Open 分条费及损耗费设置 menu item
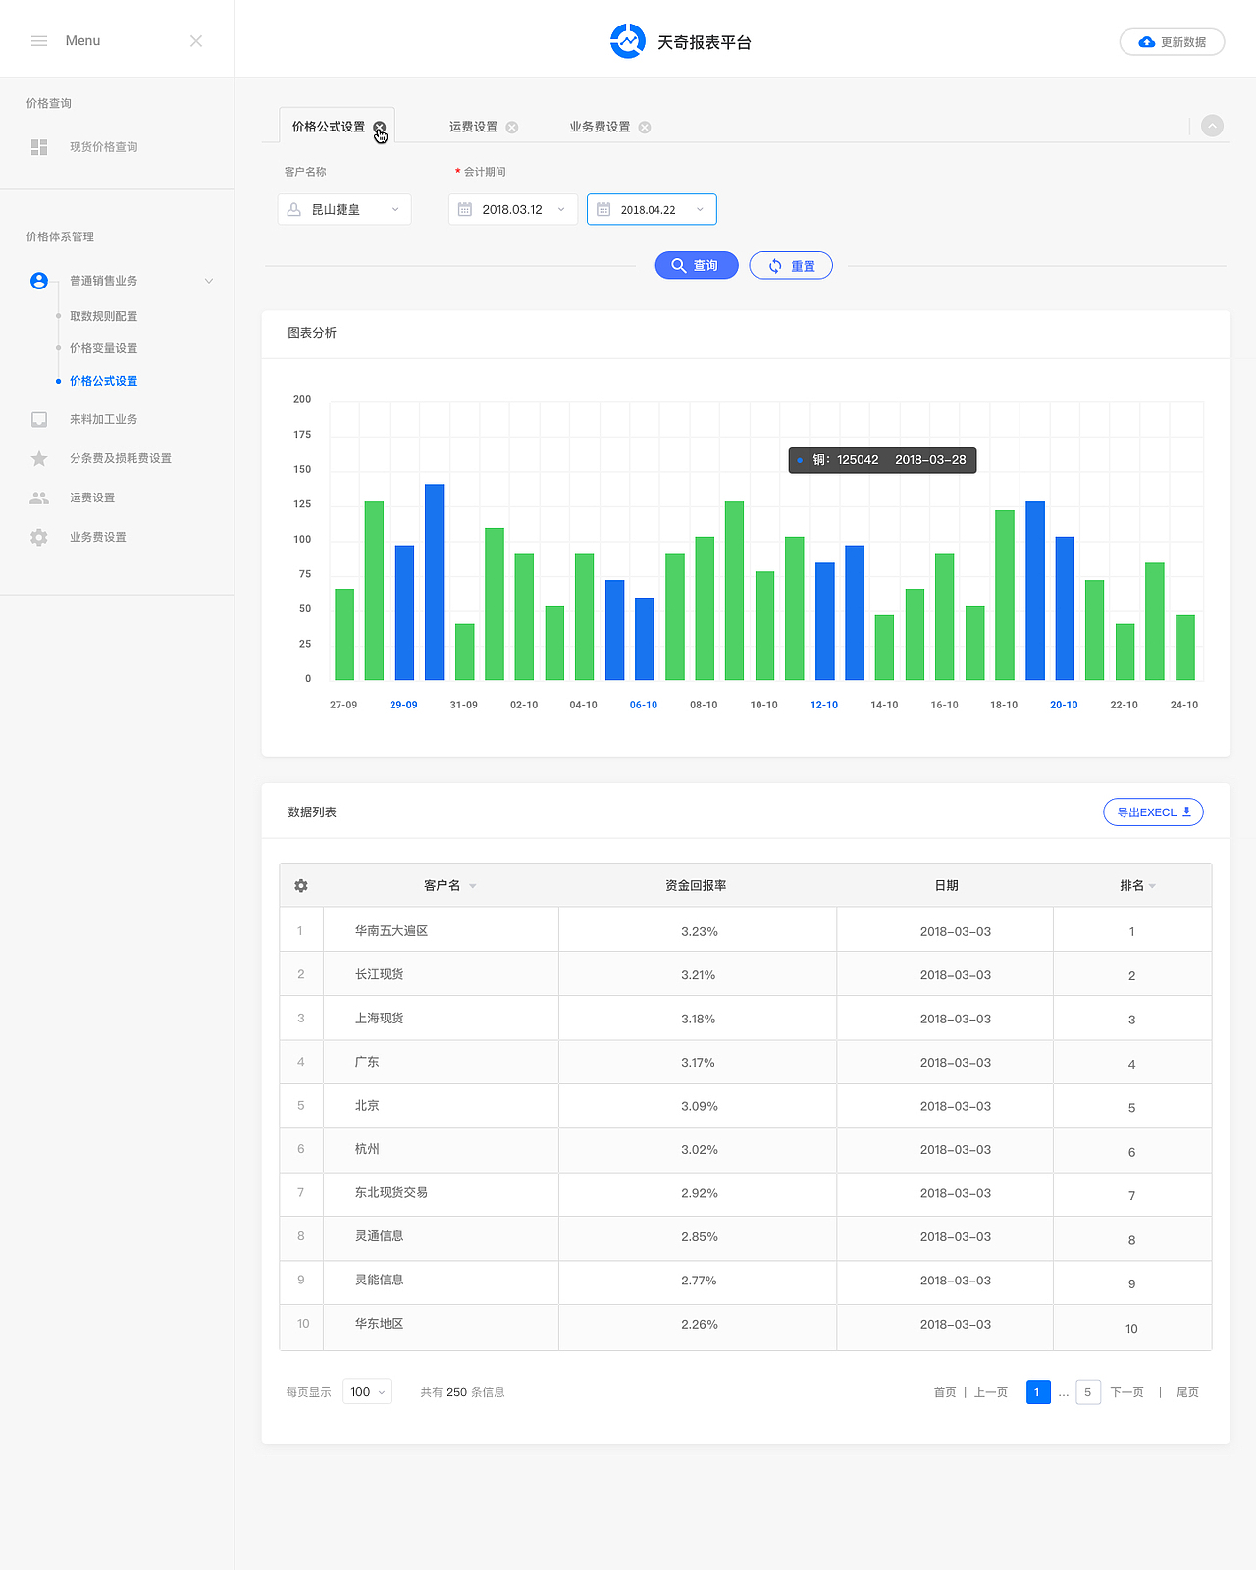This screenshot has width=1256, height=1570. tap(121, 458)
